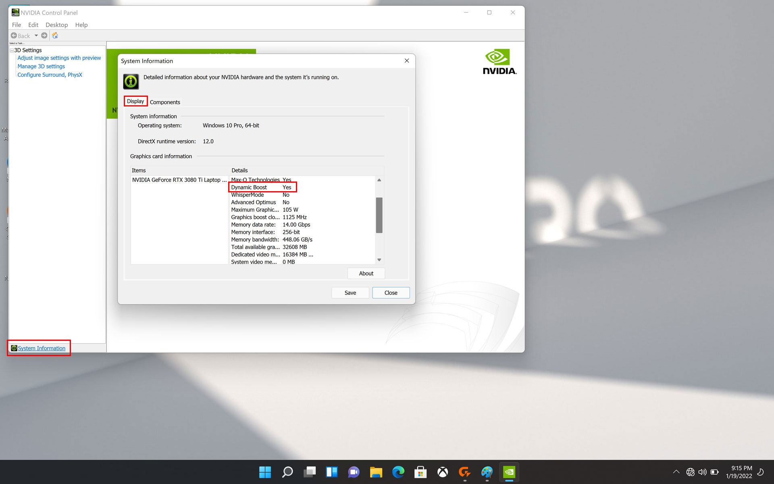
Task: Click the details list scroll down arrow
Action: (379, 260)
